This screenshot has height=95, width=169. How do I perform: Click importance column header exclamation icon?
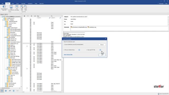[x=28, y=16]
